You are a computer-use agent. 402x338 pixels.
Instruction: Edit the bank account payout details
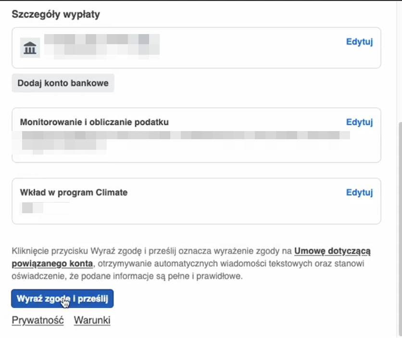pos(359,41)
